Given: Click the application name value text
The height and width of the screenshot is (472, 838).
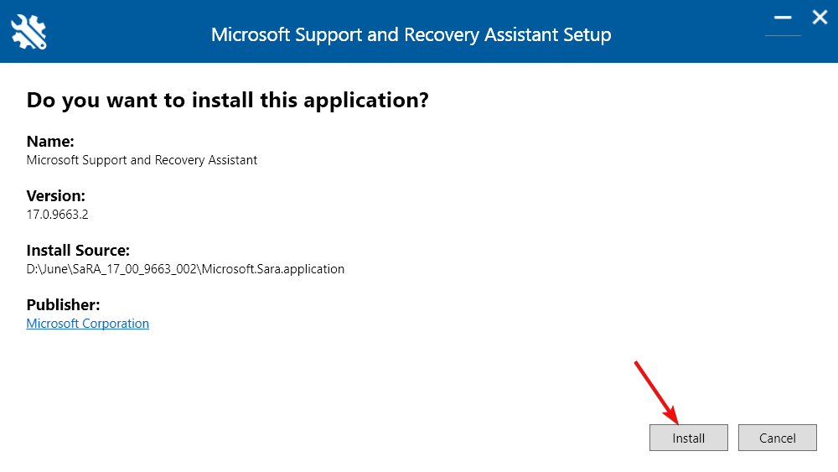Looking at the screenshot, I should (x=142, y=160).
